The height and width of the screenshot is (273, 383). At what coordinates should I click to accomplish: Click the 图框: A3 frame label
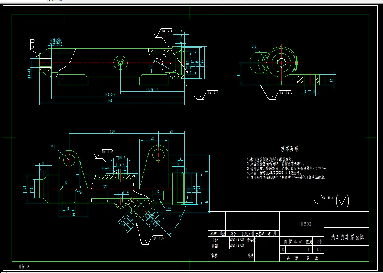click(x=25, y=267)
